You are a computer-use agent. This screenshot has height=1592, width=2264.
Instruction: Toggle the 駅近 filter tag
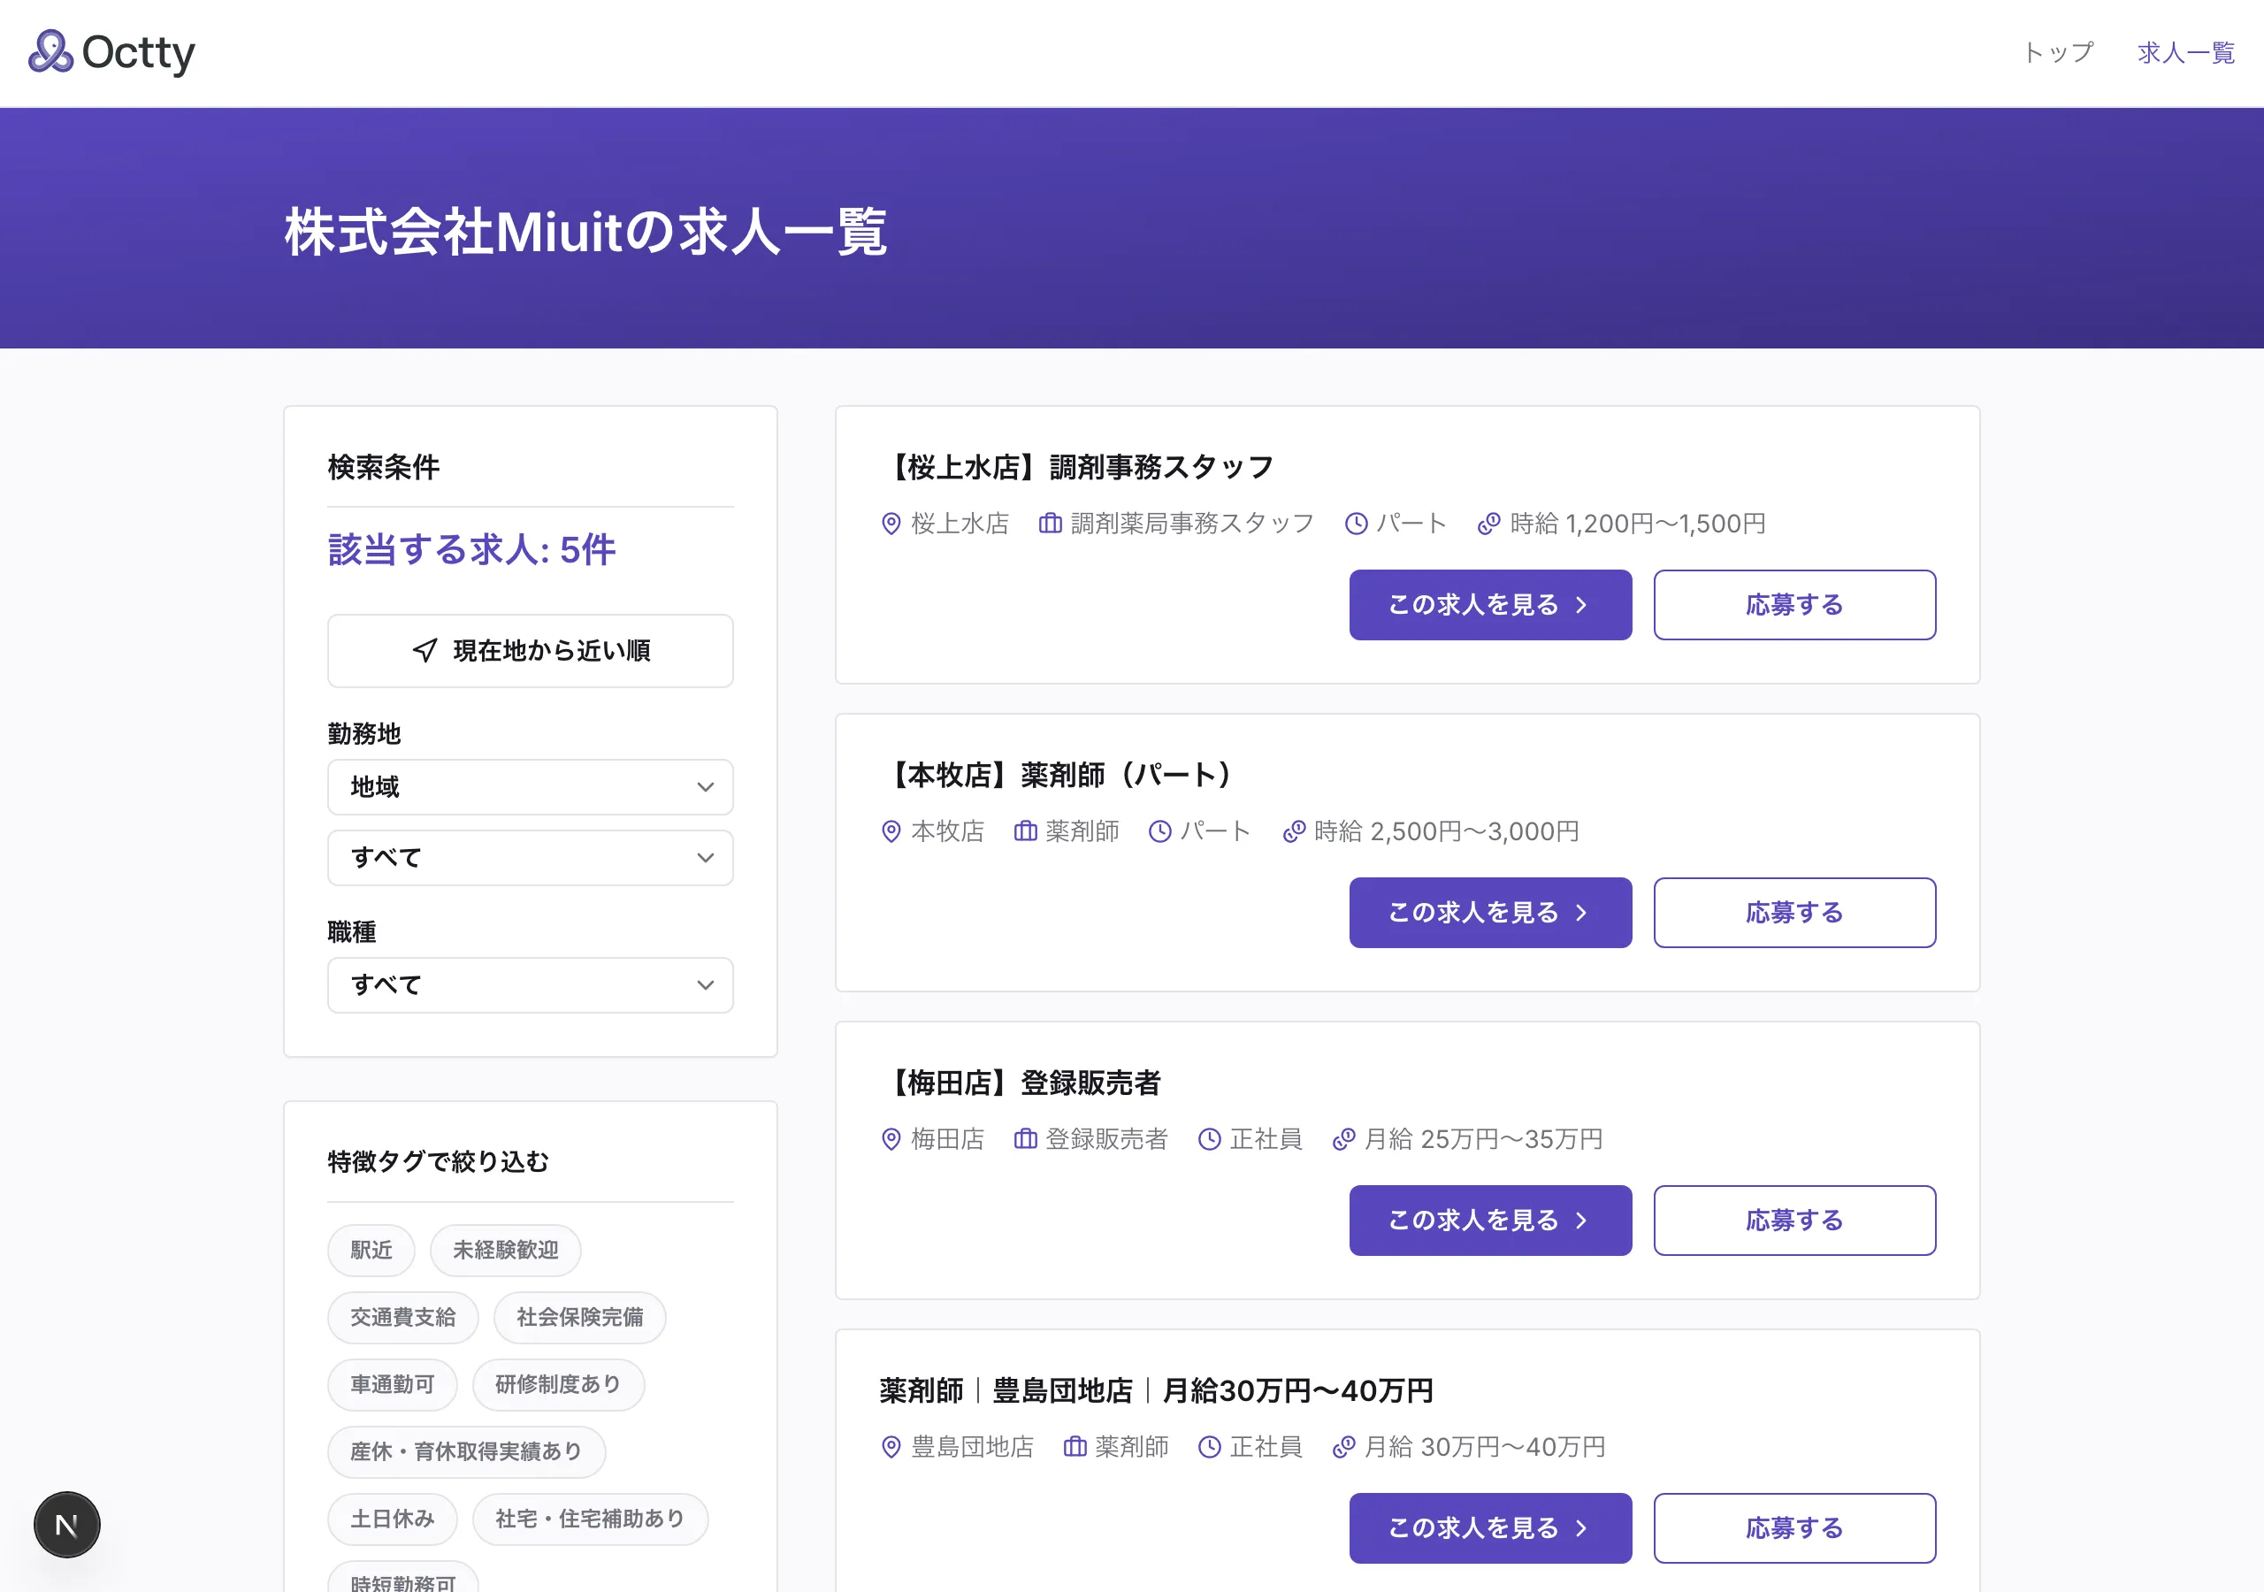pyautogui.click(x=371, y=1250)
